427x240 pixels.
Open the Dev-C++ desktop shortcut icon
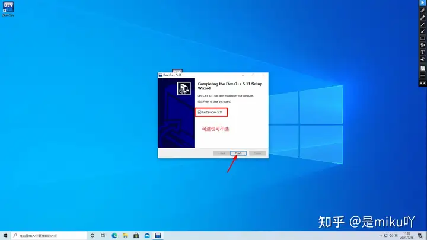pos(8,9)
